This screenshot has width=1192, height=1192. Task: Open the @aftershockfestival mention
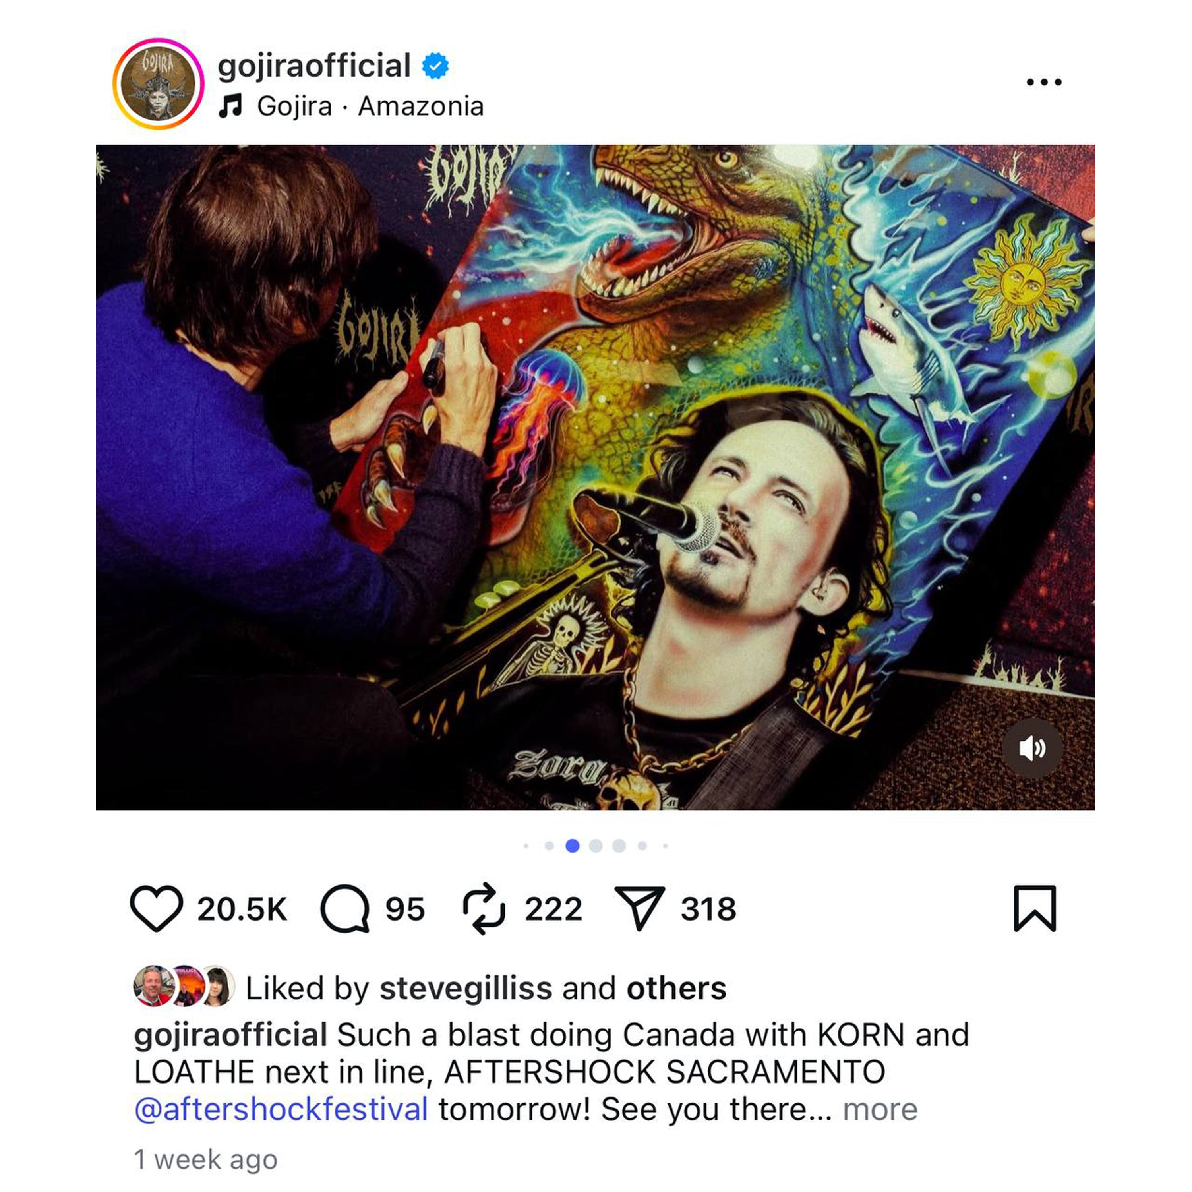point(281,1109)
